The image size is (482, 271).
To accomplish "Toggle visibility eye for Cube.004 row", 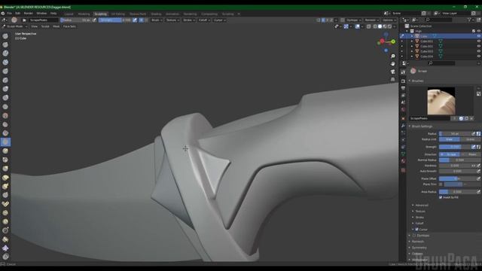I will point(479,56).
